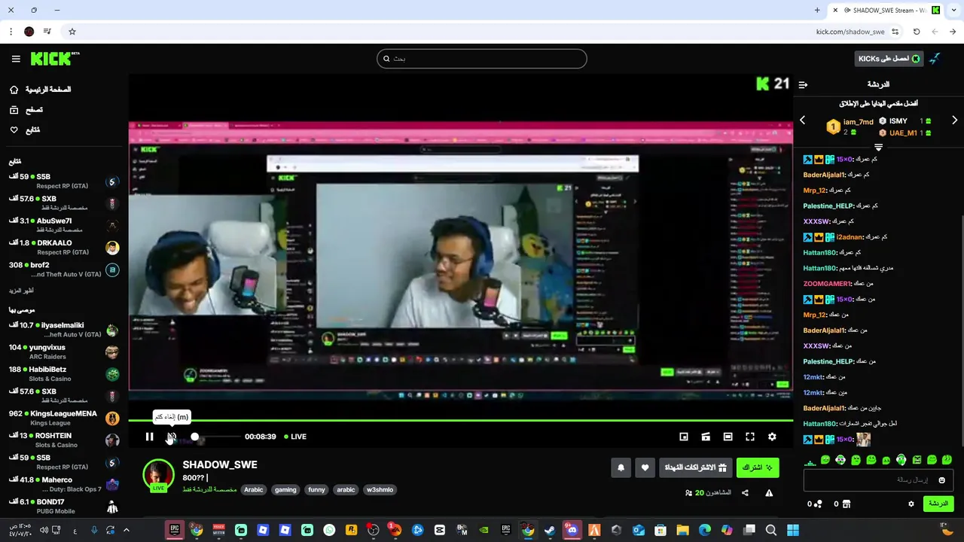964x542 pixels.
Task: Collapse the chat panel arrow icon
Action: [803, 84]
